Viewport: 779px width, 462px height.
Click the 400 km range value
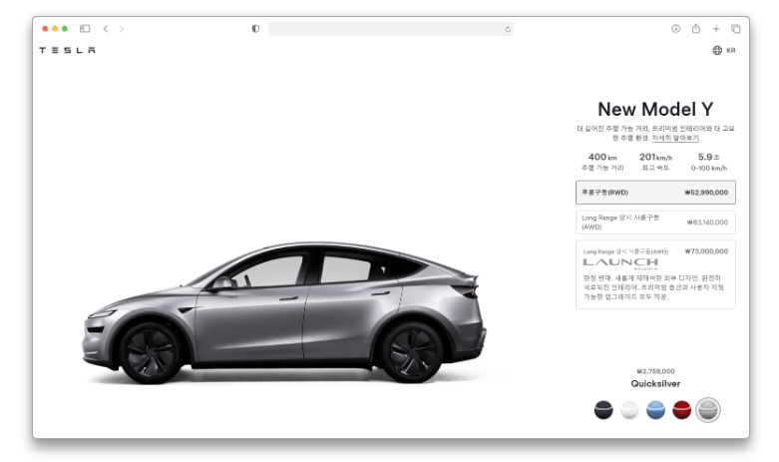(602, 157)
